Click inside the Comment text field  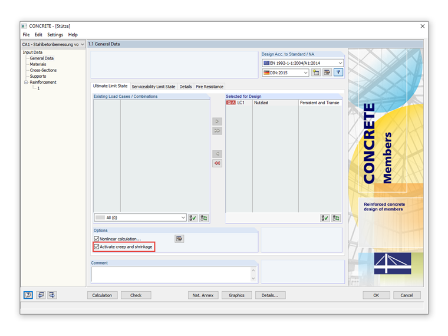172,275
